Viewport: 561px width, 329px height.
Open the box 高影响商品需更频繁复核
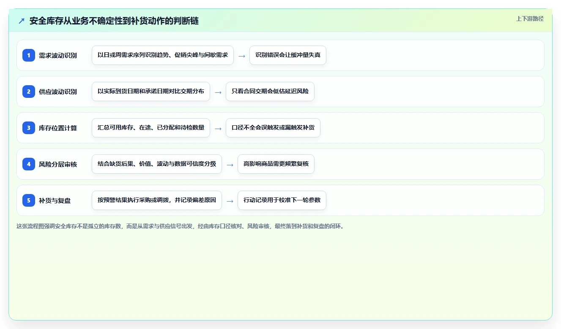pyautogui.click(x=276, y=164)
